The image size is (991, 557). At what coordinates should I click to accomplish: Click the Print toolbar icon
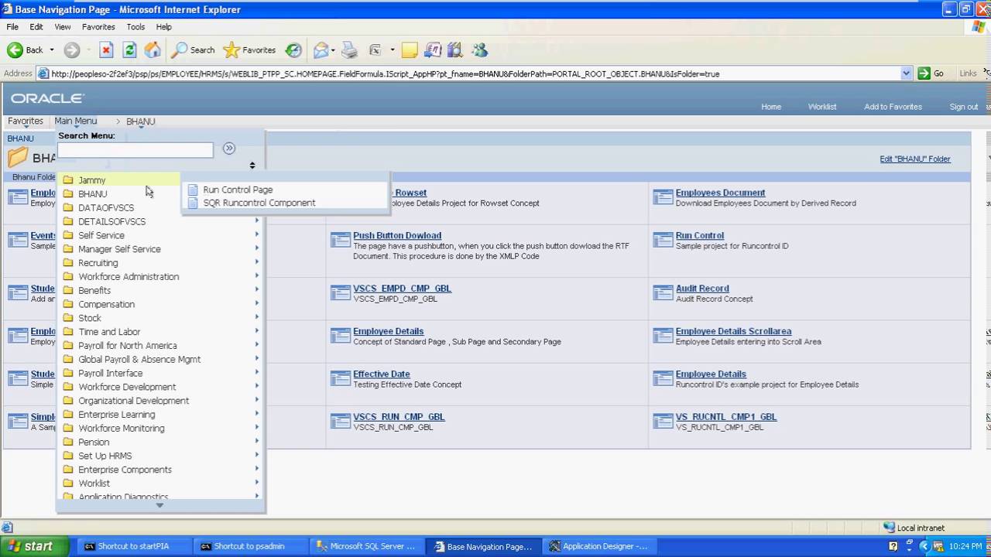coord(350,50)
